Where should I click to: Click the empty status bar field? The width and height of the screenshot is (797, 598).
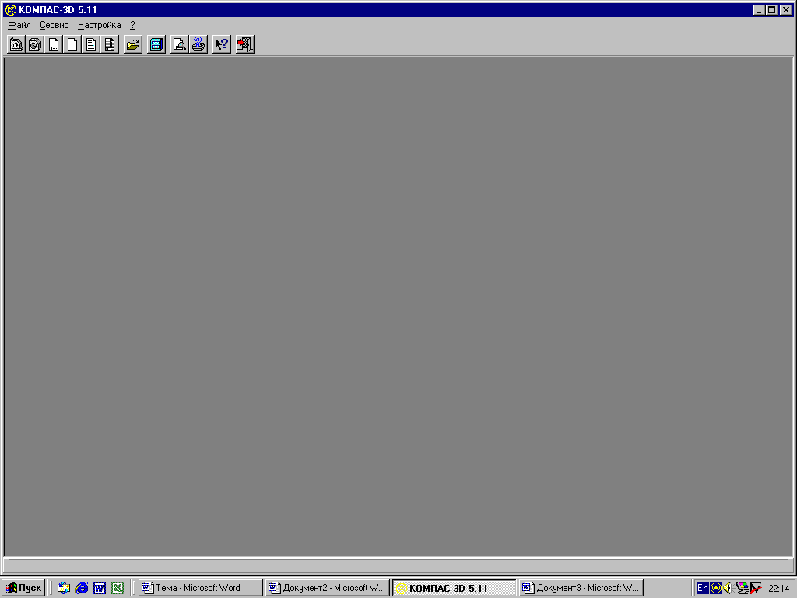click(398, 565)
